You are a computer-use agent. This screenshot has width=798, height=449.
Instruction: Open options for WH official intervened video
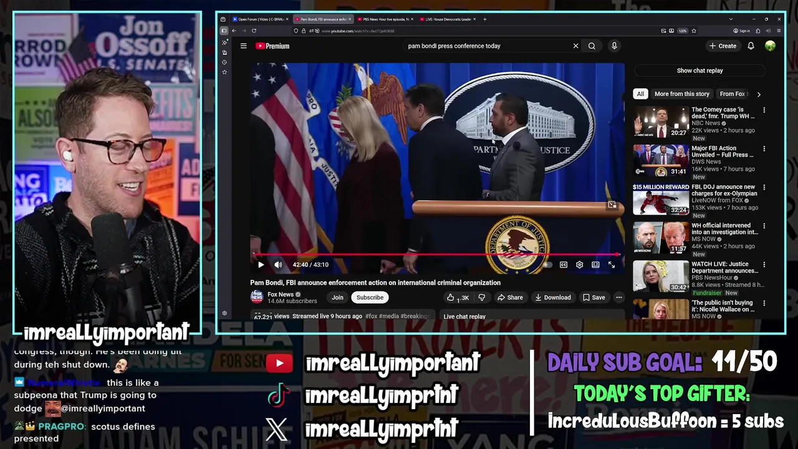tap(764, 226)
